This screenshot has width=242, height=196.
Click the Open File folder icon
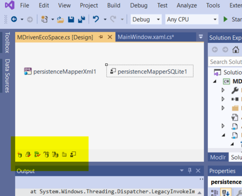(x=60, y=20)
